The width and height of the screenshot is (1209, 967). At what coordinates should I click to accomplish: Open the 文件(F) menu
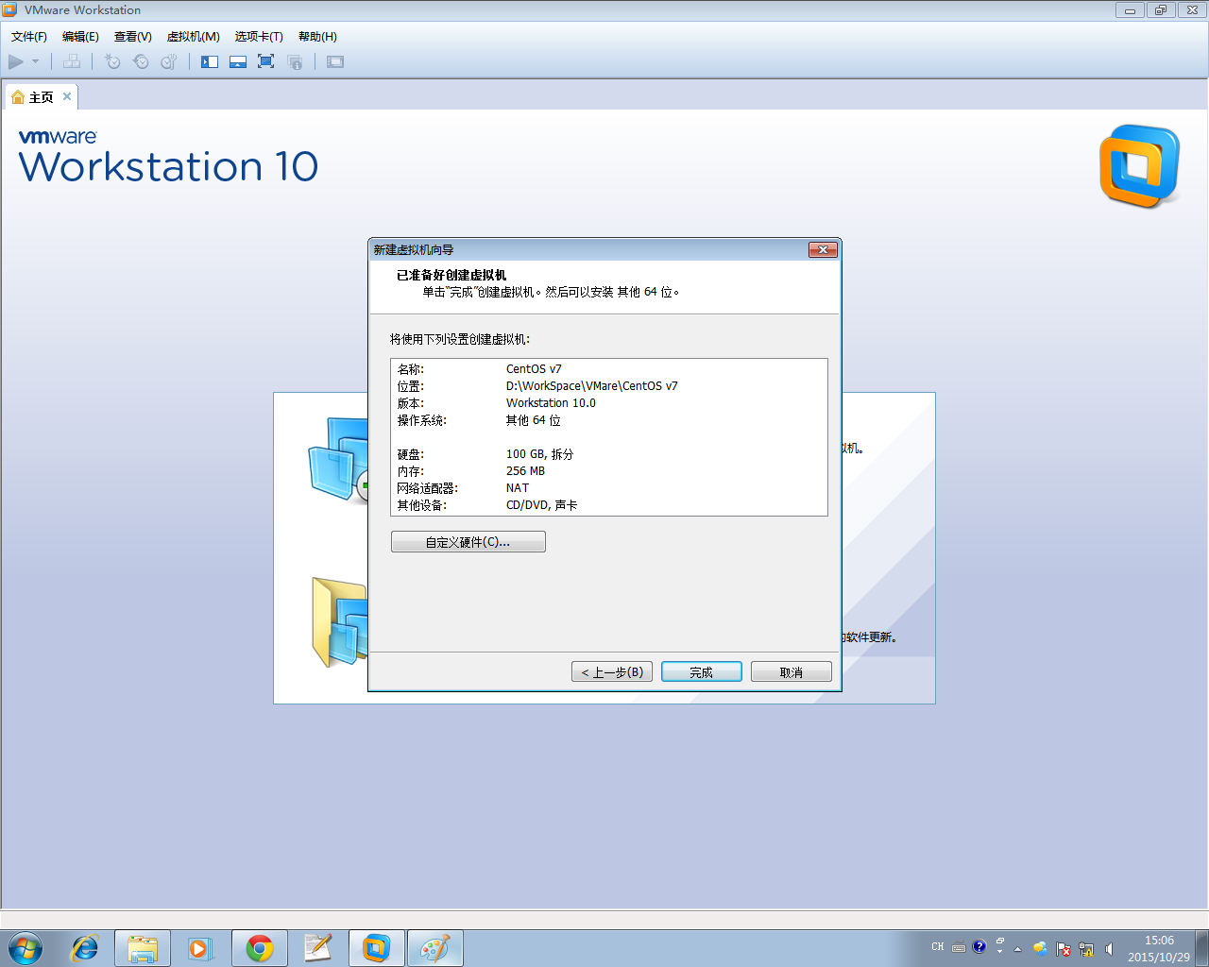[x=29, y=37]
